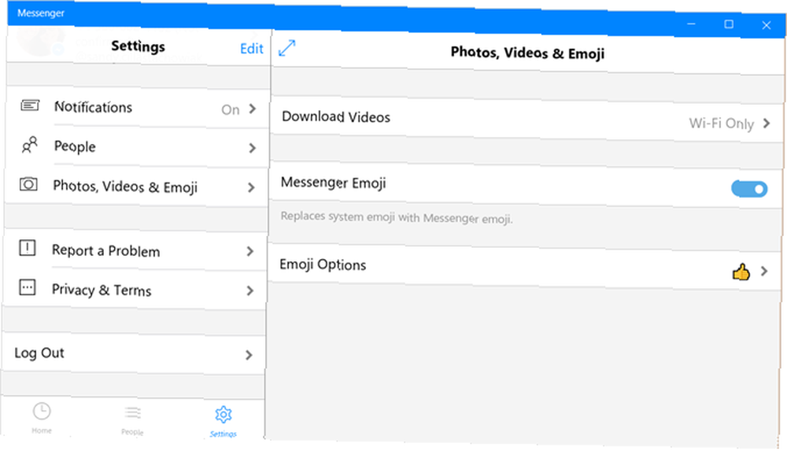Click the Notifications On status text
787x451 pixels.
click(231, 109)
